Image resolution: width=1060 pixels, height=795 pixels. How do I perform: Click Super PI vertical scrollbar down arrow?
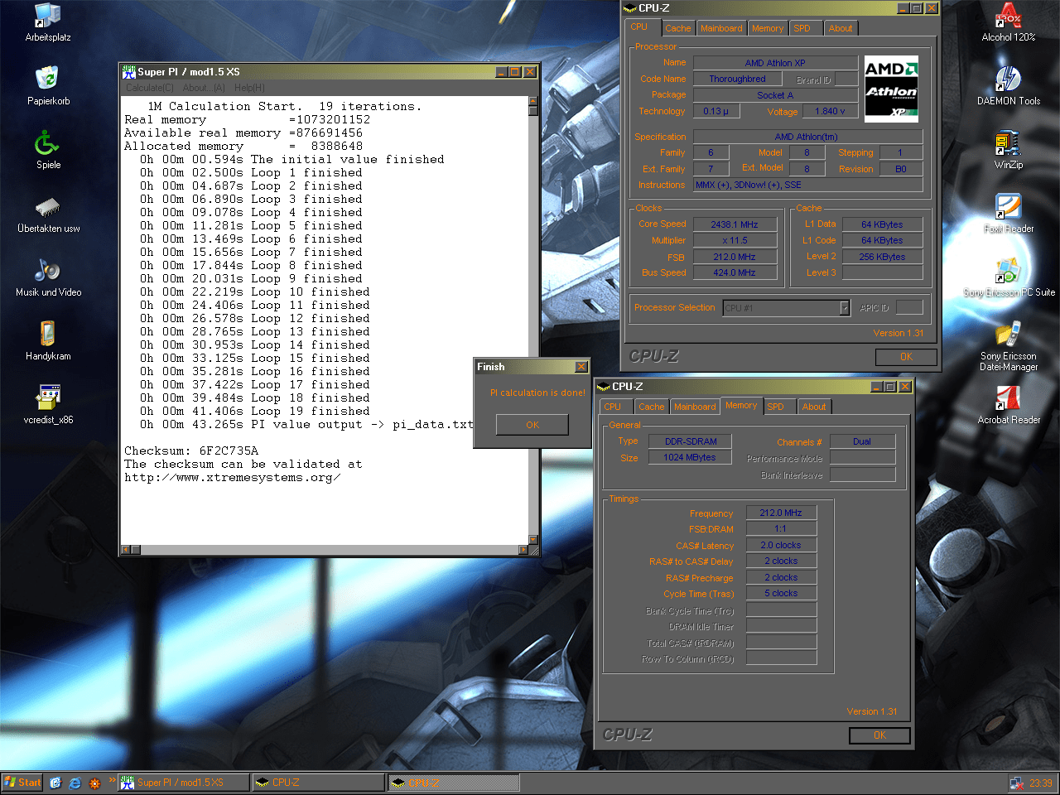[533, 538]
